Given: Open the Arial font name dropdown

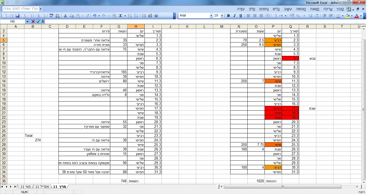Looking at the screenshot, I should [211, 16].
